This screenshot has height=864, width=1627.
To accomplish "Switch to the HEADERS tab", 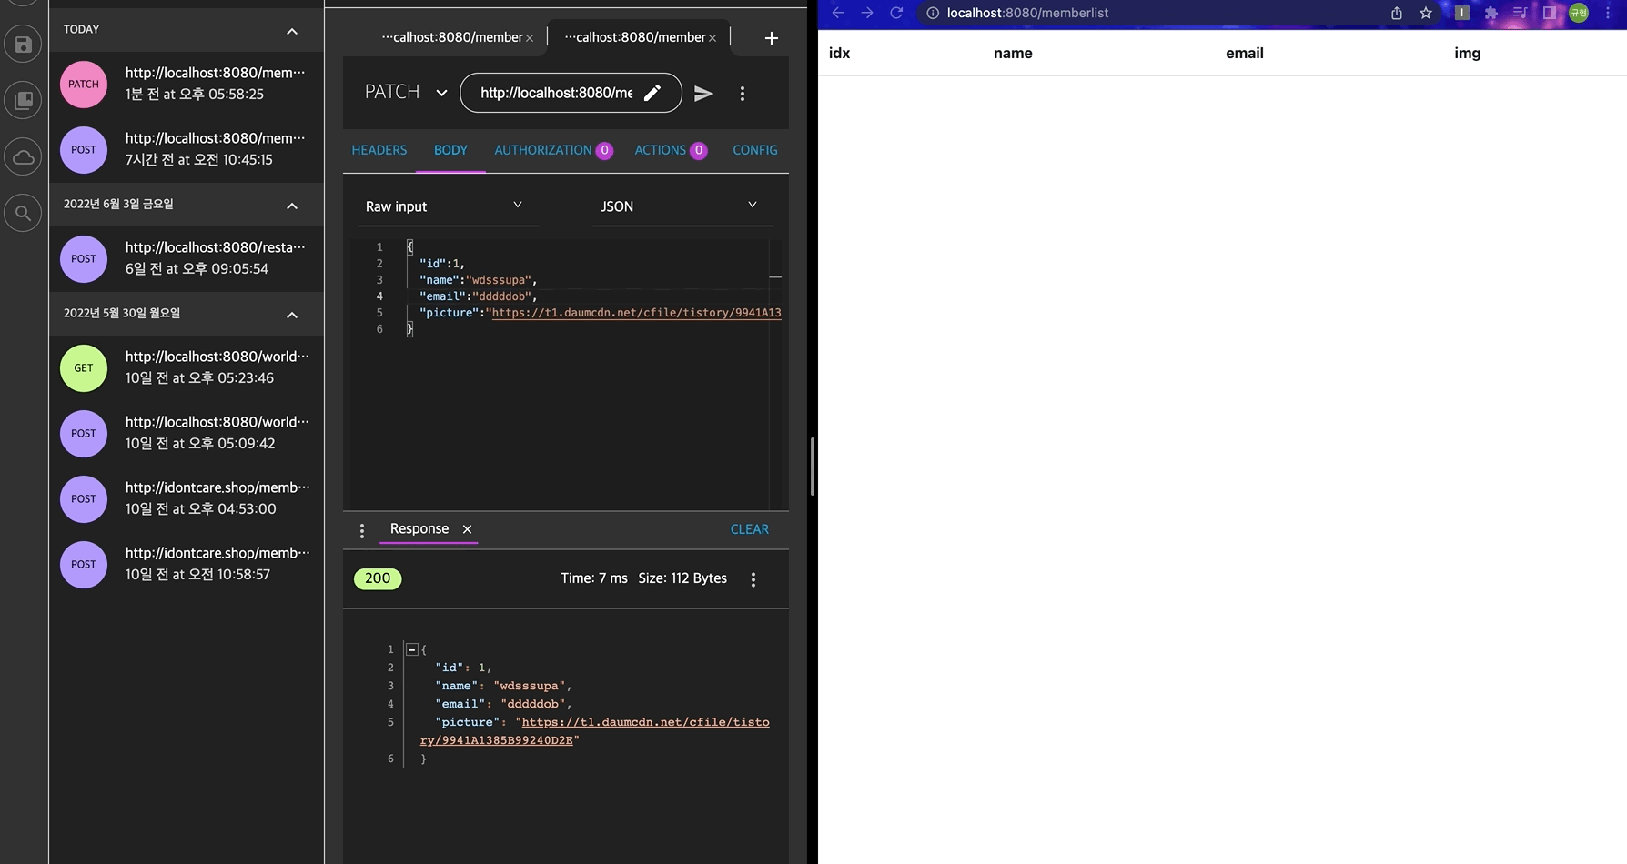I will [x=379, y=150].
